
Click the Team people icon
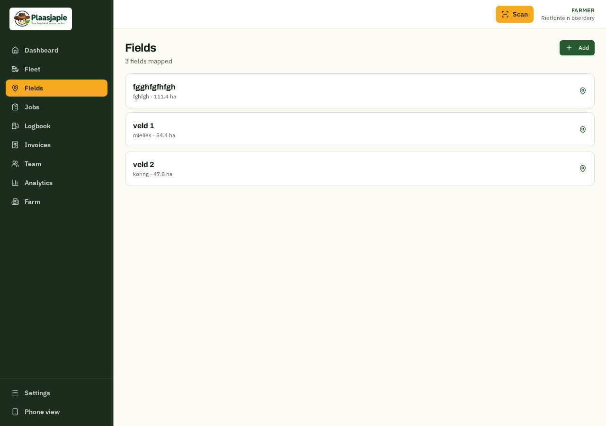tap(15, 164)
